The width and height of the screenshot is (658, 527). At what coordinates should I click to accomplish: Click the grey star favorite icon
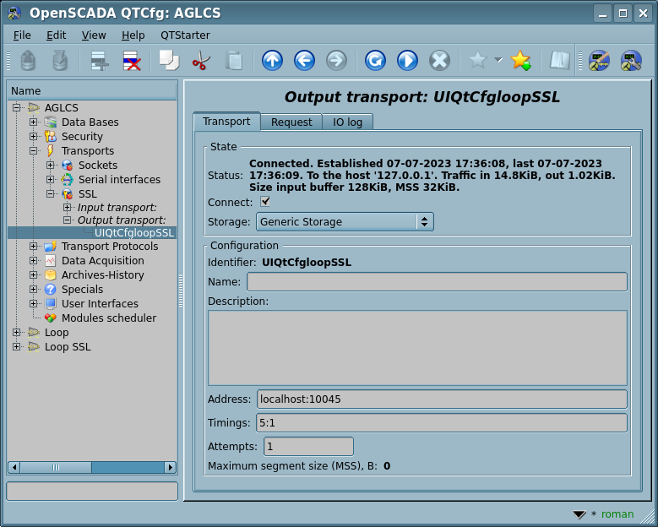coord(477,61)
